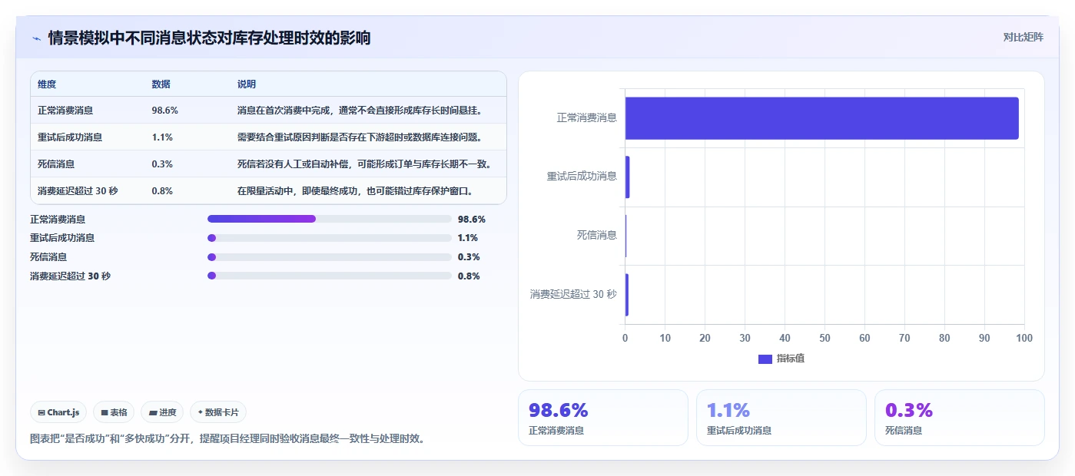The image size is (1075, 476).
Task: Click the 数据 column header
Action: point(161,84)
